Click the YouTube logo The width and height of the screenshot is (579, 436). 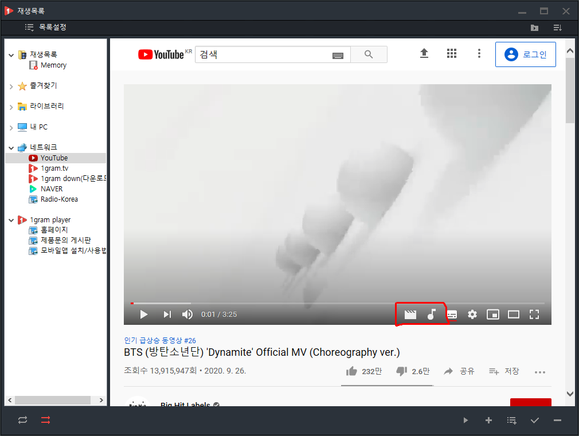click(161, 54)
